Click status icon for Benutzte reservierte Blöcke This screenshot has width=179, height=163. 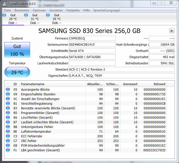8,108
